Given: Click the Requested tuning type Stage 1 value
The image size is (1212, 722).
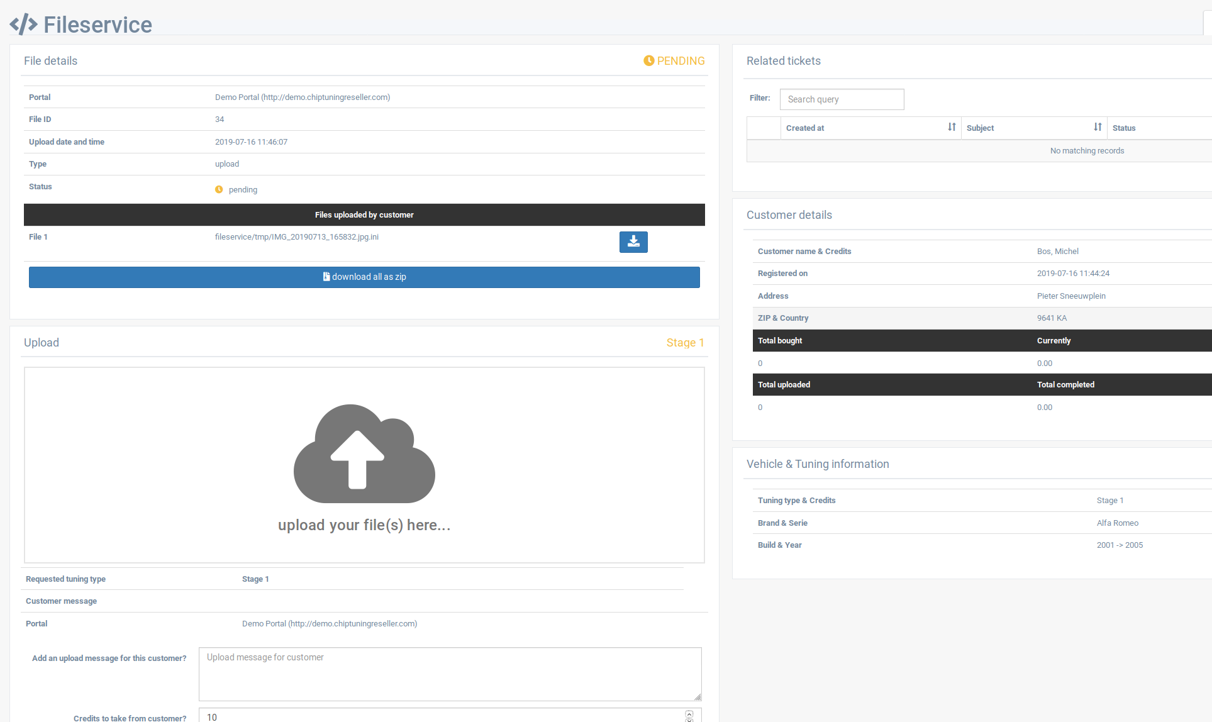Looking at the screenshot, I should click(255, 579).
